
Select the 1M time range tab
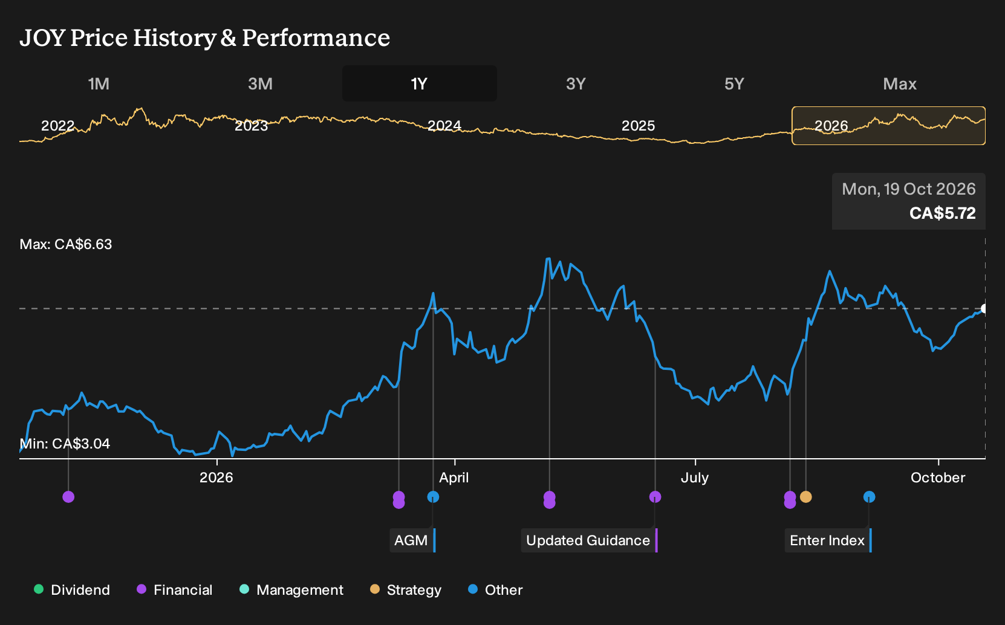[x=99, y=83]
